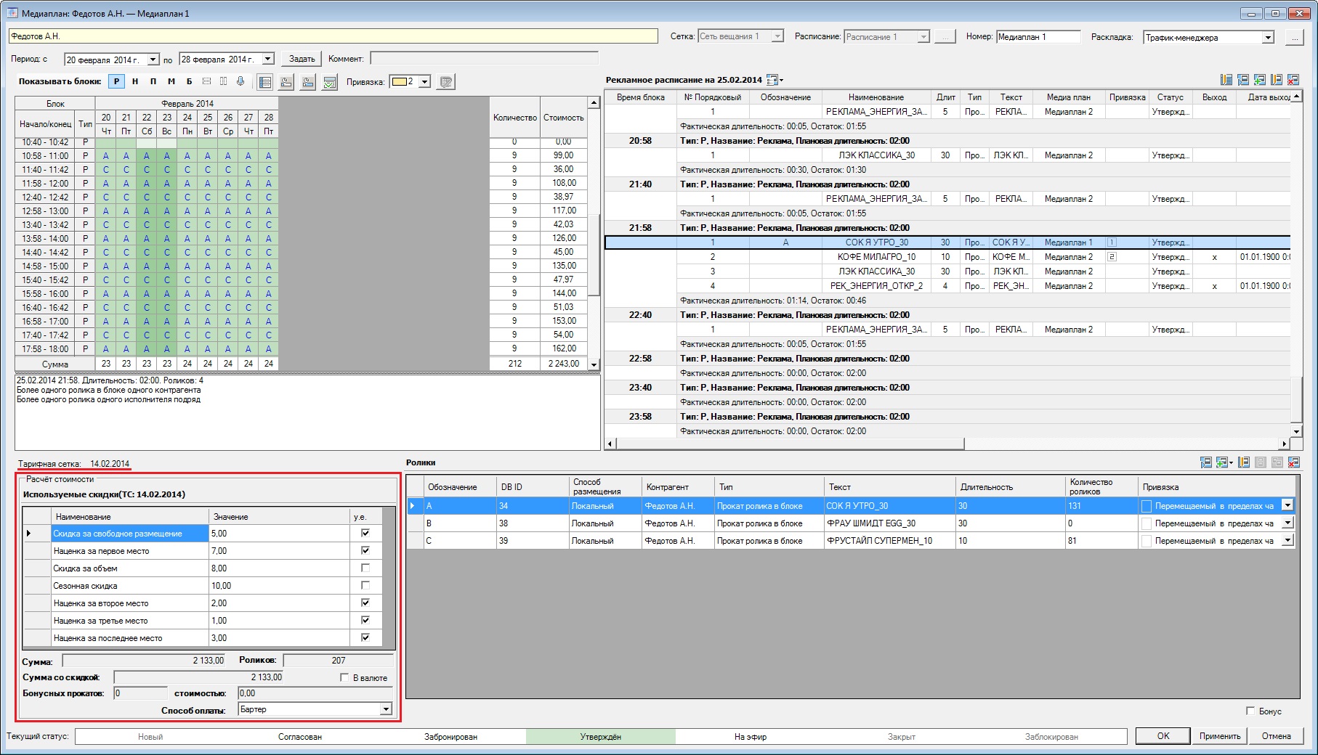Click the play clip icon in Ролики toolbar
Image resolution: width=1318 pixels, height=755 pixels.
pos(1206,462)
